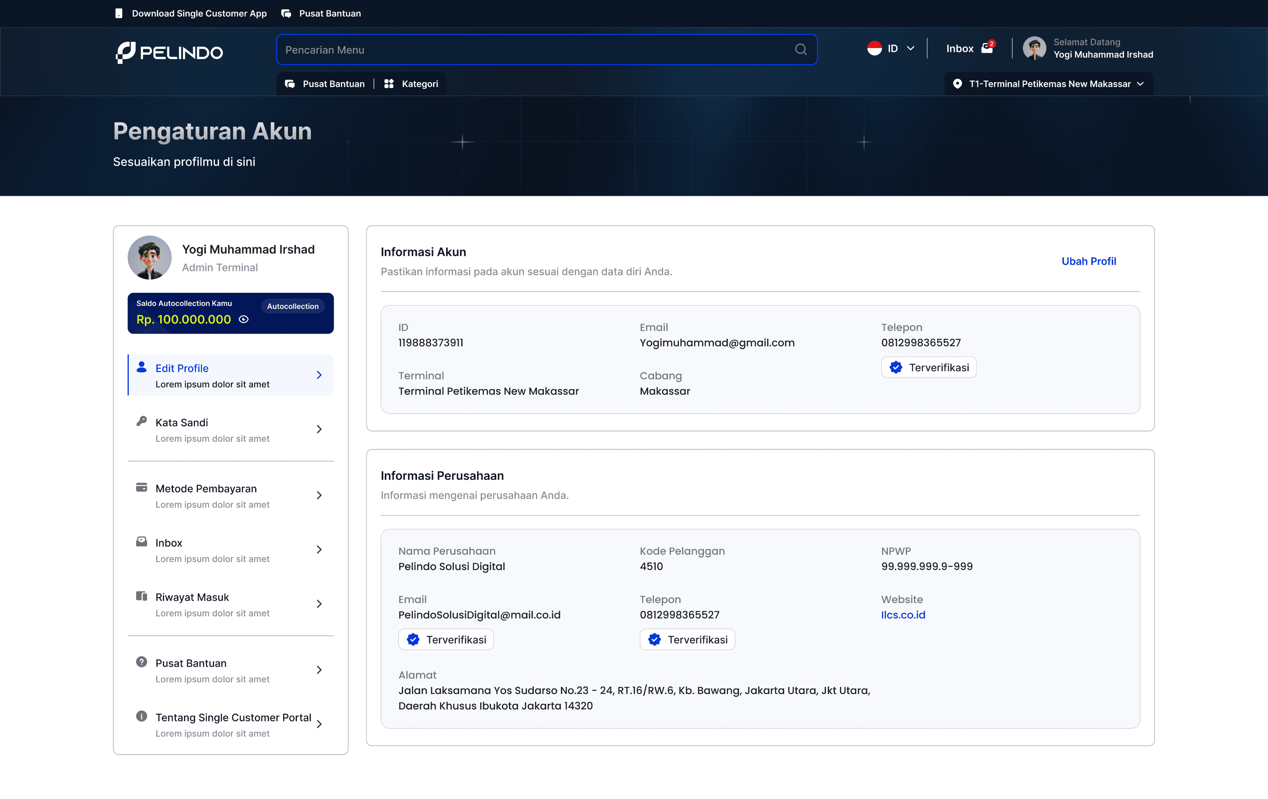Click the email Yogimuhammad@gmail.com
Screen dimensions: 1268x799
point(717,343)
